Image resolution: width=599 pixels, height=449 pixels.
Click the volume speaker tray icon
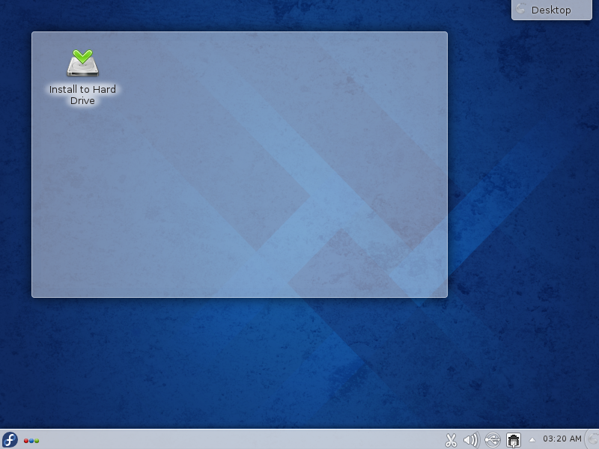coord(471,440)
